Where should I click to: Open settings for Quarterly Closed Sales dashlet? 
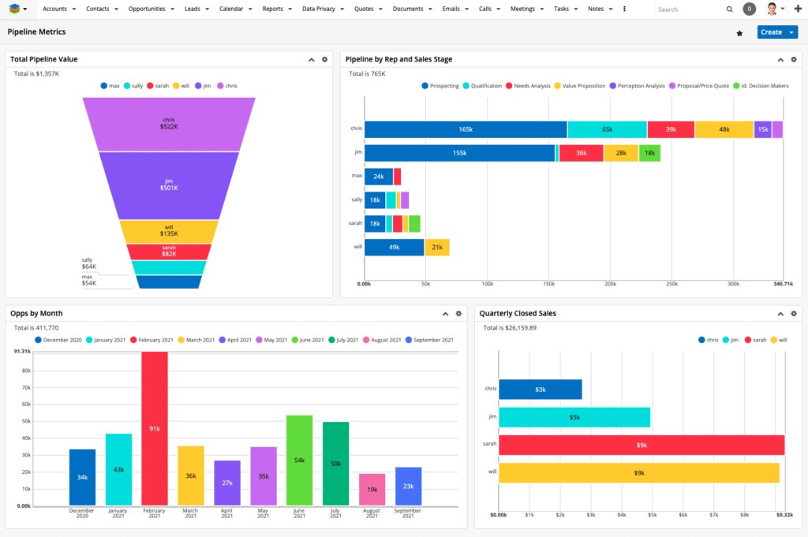click(x=794, y=312)
